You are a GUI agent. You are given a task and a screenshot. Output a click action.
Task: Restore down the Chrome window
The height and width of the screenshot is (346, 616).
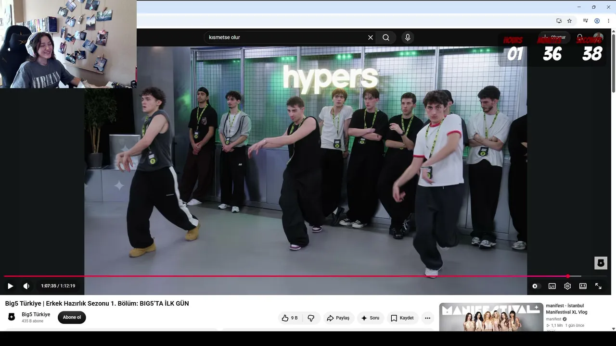[x=593, y=7]
